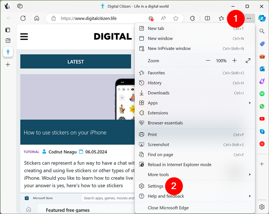The image size is (269, 214).
Task: Refresh the page with the reload icon
Action: tap(23, 18)
